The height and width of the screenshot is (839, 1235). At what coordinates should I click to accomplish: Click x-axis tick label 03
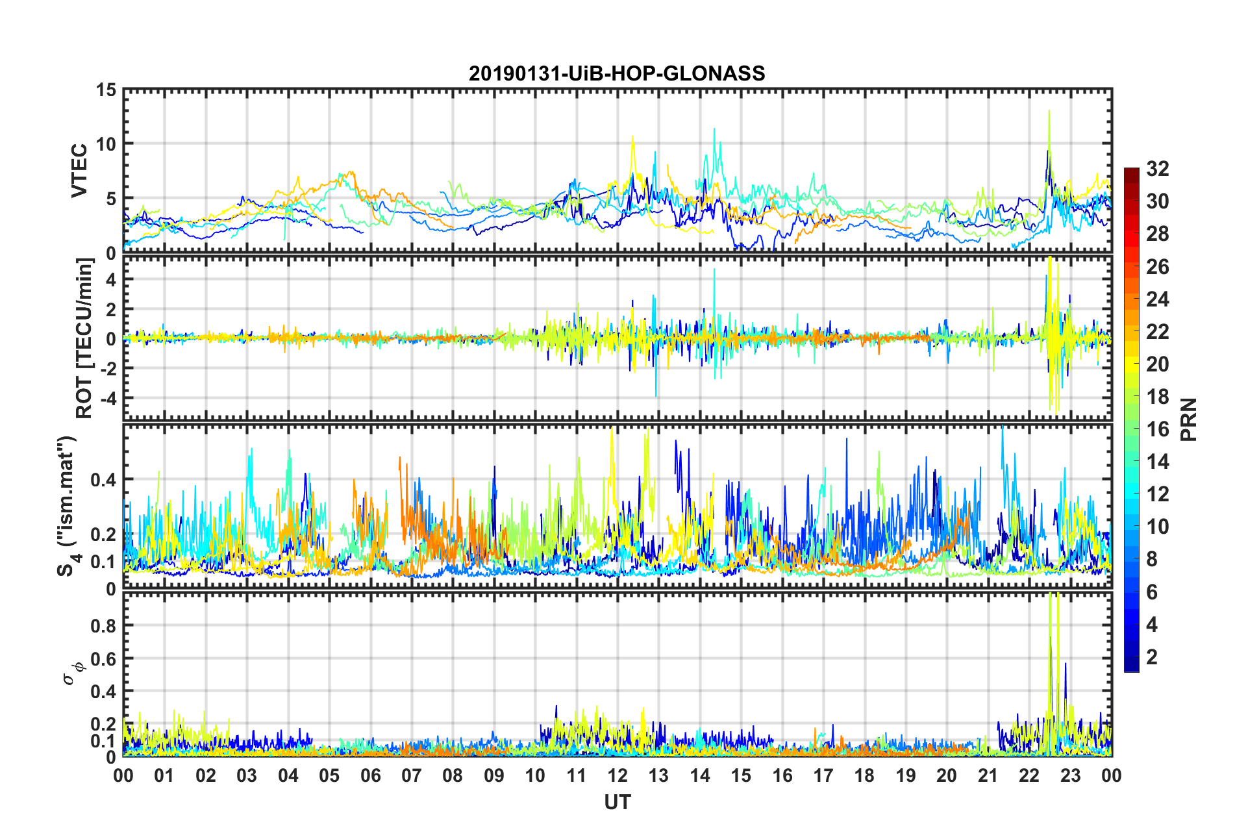pos(247,775)
